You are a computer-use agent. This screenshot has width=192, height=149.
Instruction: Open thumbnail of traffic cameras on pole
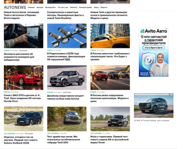[67, 36]
